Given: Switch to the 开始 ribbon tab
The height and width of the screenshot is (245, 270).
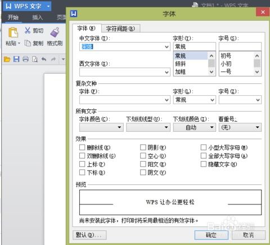Looking at the screenshot, I should click(13, 17).
